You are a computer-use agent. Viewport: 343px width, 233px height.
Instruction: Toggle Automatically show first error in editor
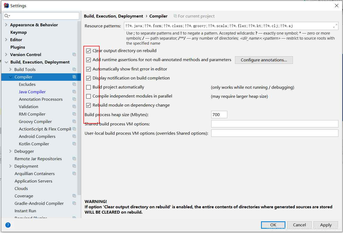(88, 69)
